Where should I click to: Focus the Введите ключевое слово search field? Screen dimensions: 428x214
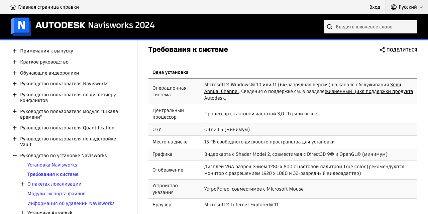(370, 27)
